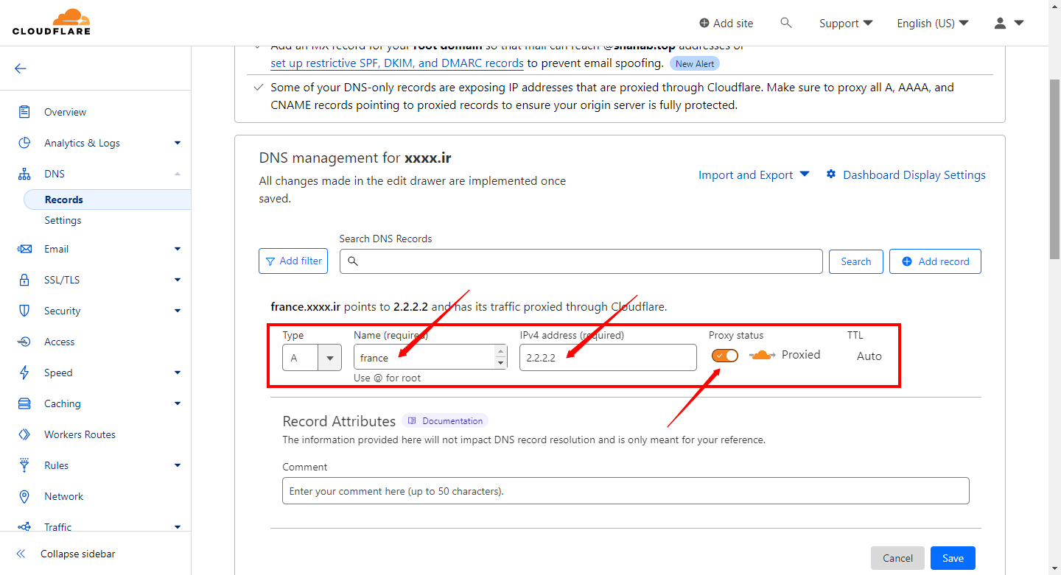The height and width of the screenshot is (575, 1061).
Task: Open the SPF, DKIM, and DMARC setup link
Action: [397, 63]
